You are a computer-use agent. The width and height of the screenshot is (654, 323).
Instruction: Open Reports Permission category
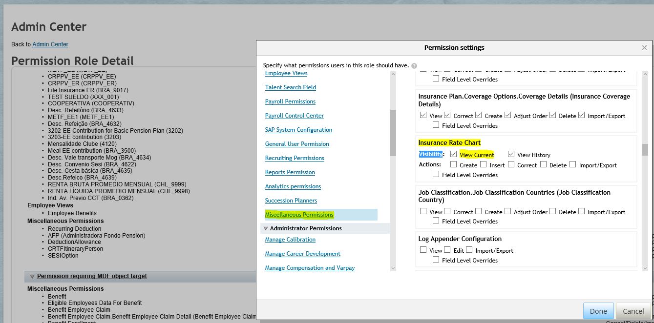tap(290, 172)
